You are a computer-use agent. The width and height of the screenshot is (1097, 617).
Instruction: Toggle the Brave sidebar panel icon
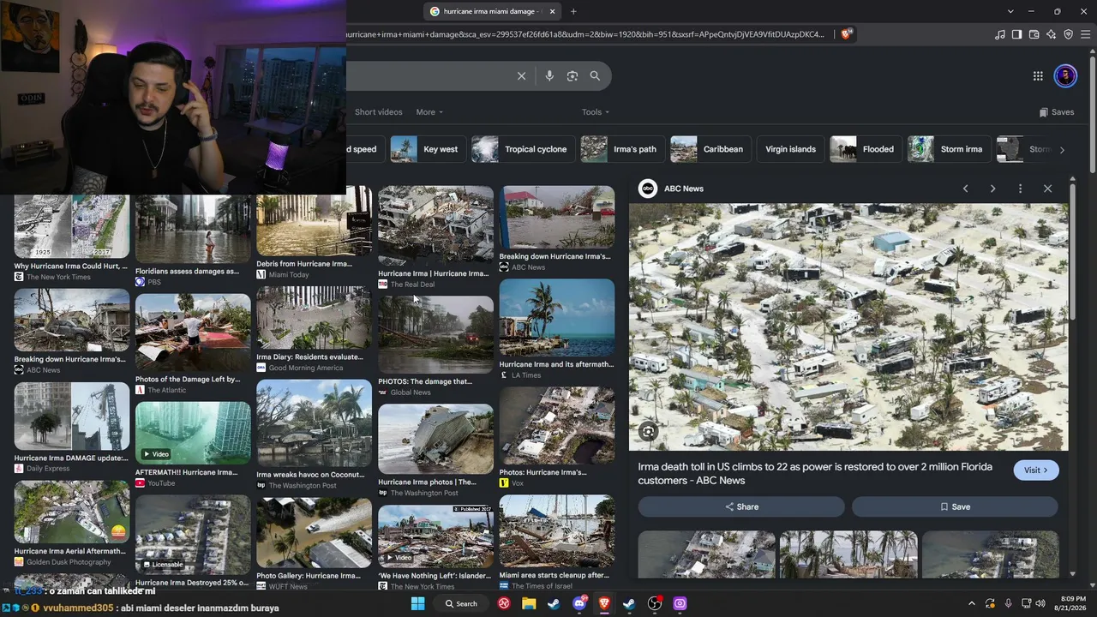pos(1016,34)
